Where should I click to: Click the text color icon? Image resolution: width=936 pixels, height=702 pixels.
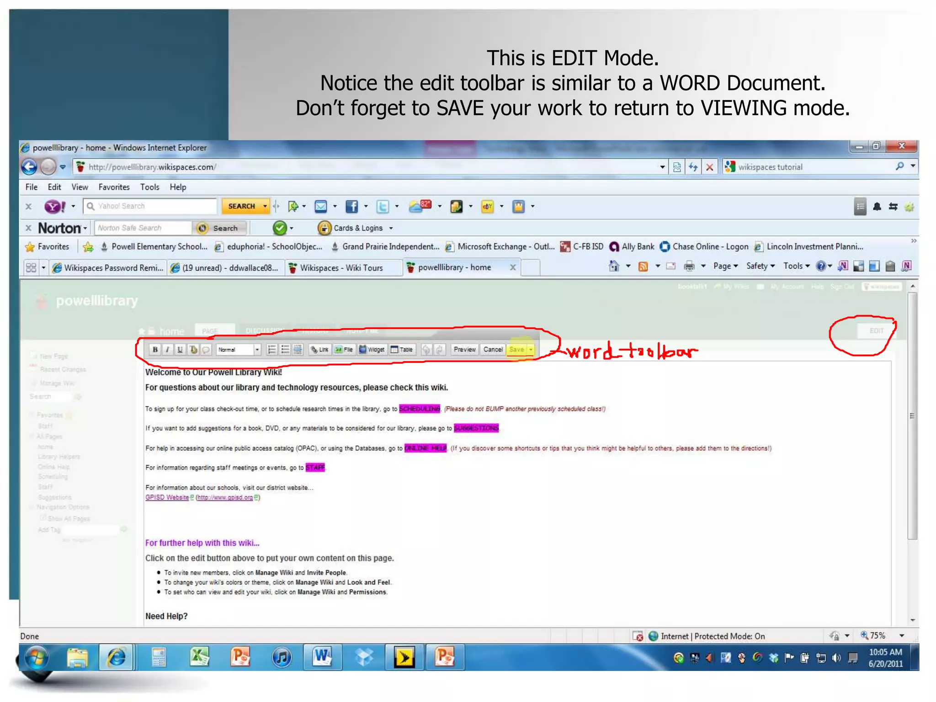pos(193,350)
